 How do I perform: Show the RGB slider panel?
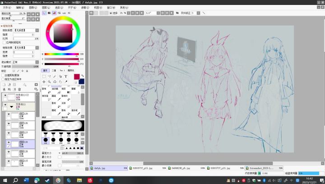[49, 13]
